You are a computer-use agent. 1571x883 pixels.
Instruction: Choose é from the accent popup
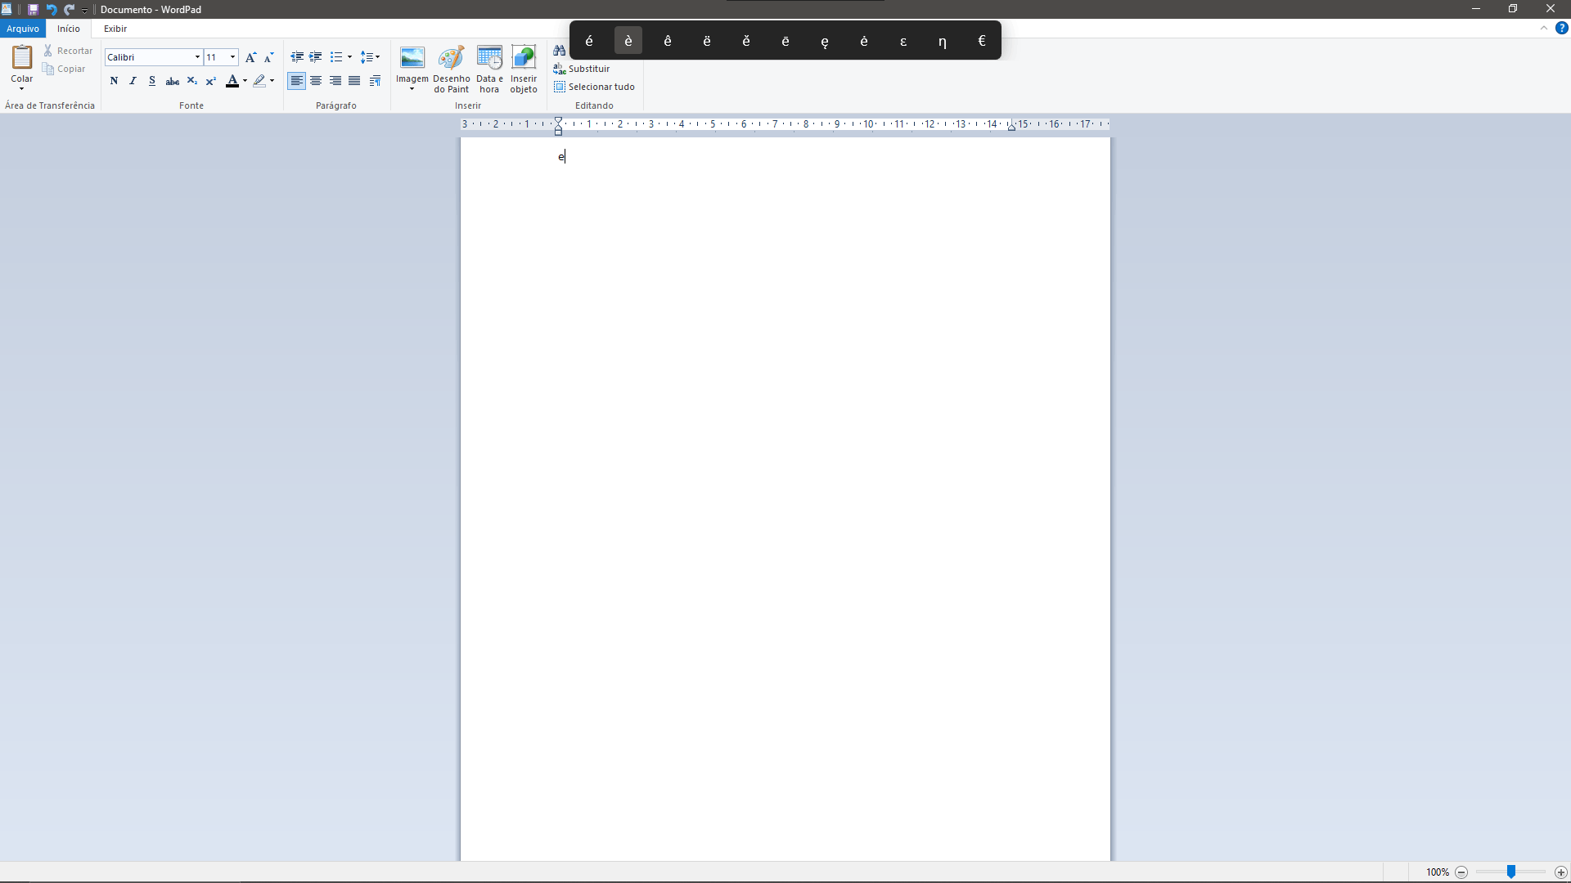tap(589, 41)
